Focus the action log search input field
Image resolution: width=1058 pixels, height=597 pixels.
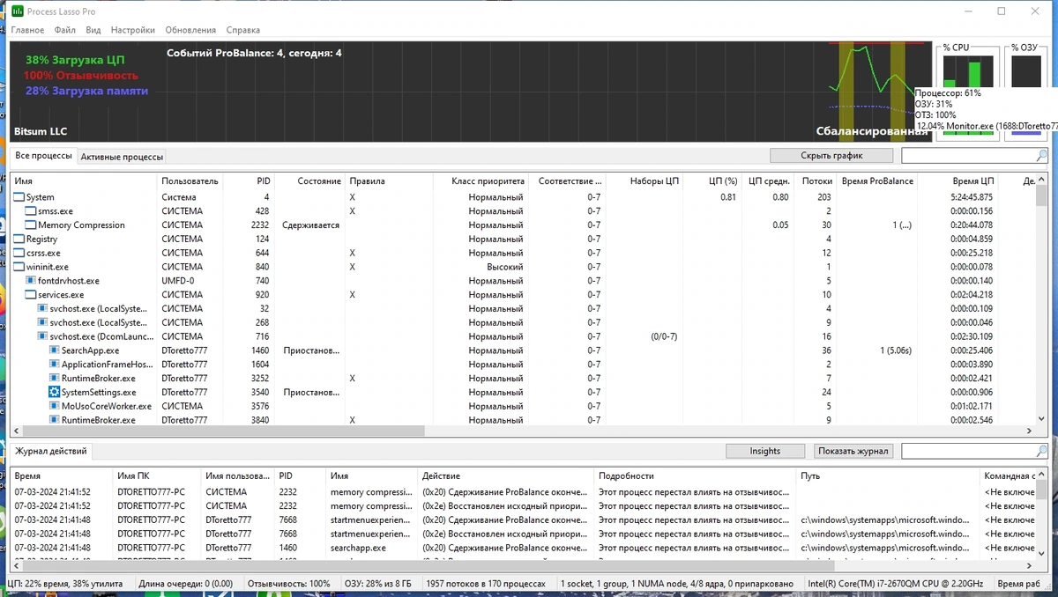click(x=968, y=451)
